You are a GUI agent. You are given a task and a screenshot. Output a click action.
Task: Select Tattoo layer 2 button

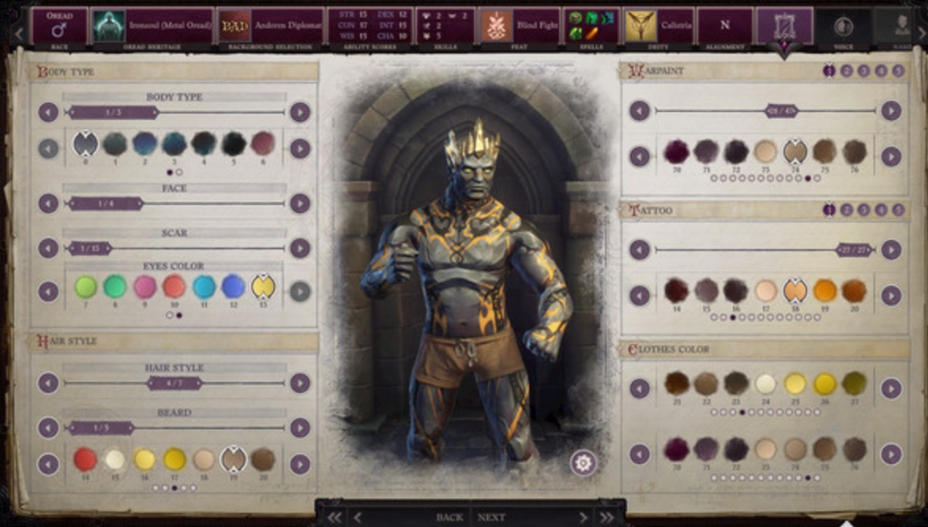click(847, 210)
